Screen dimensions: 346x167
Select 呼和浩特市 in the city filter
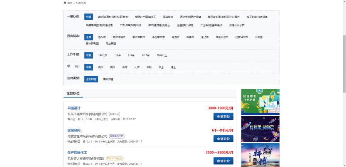click(119, 37)
